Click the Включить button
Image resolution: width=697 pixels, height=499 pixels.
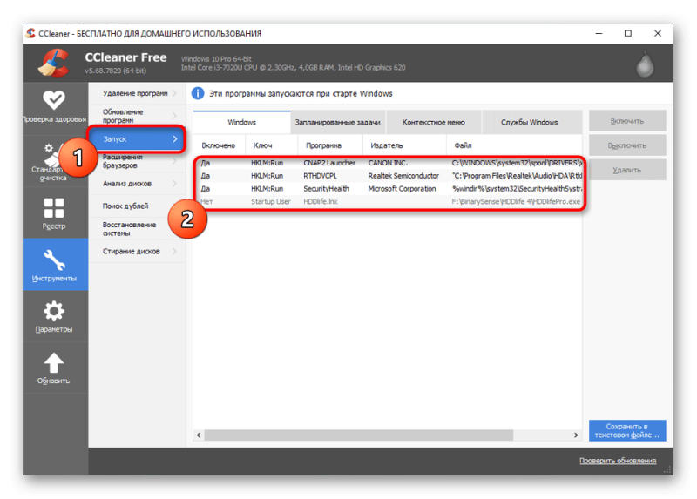coord(627,121)
